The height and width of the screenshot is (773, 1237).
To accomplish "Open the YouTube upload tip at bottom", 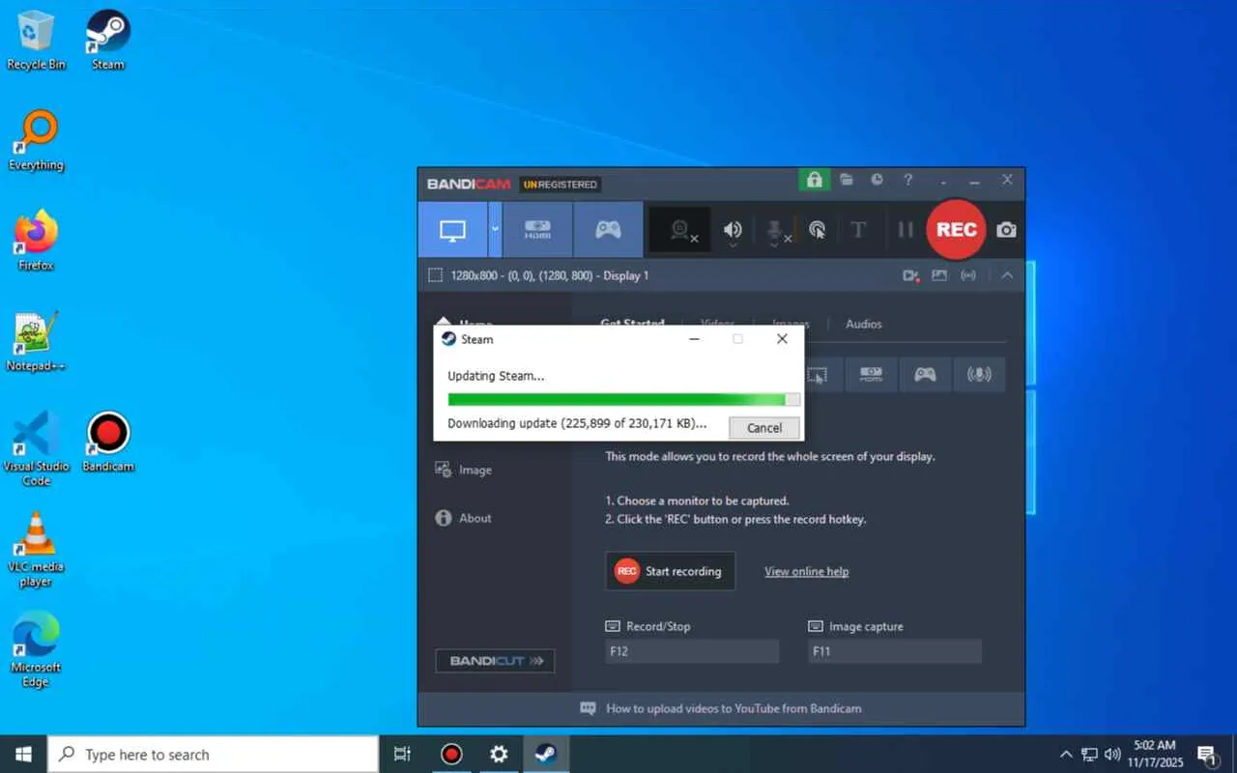I will point(721,708).
